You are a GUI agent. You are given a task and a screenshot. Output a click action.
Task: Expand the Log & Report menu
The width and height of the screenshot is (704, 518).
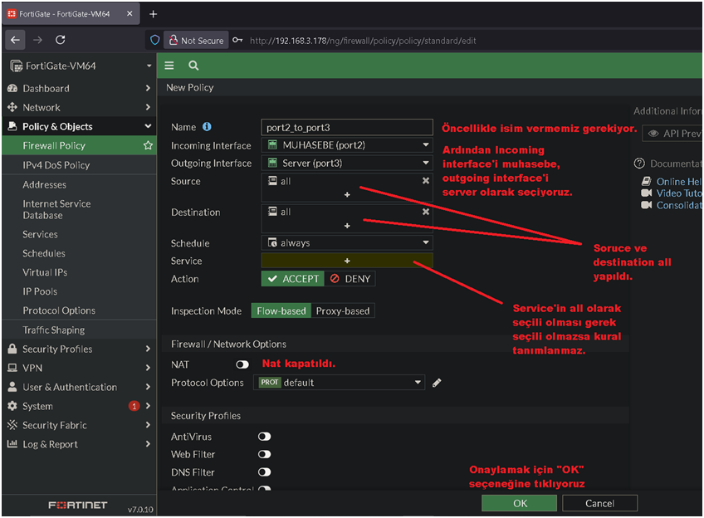[148, 444]
